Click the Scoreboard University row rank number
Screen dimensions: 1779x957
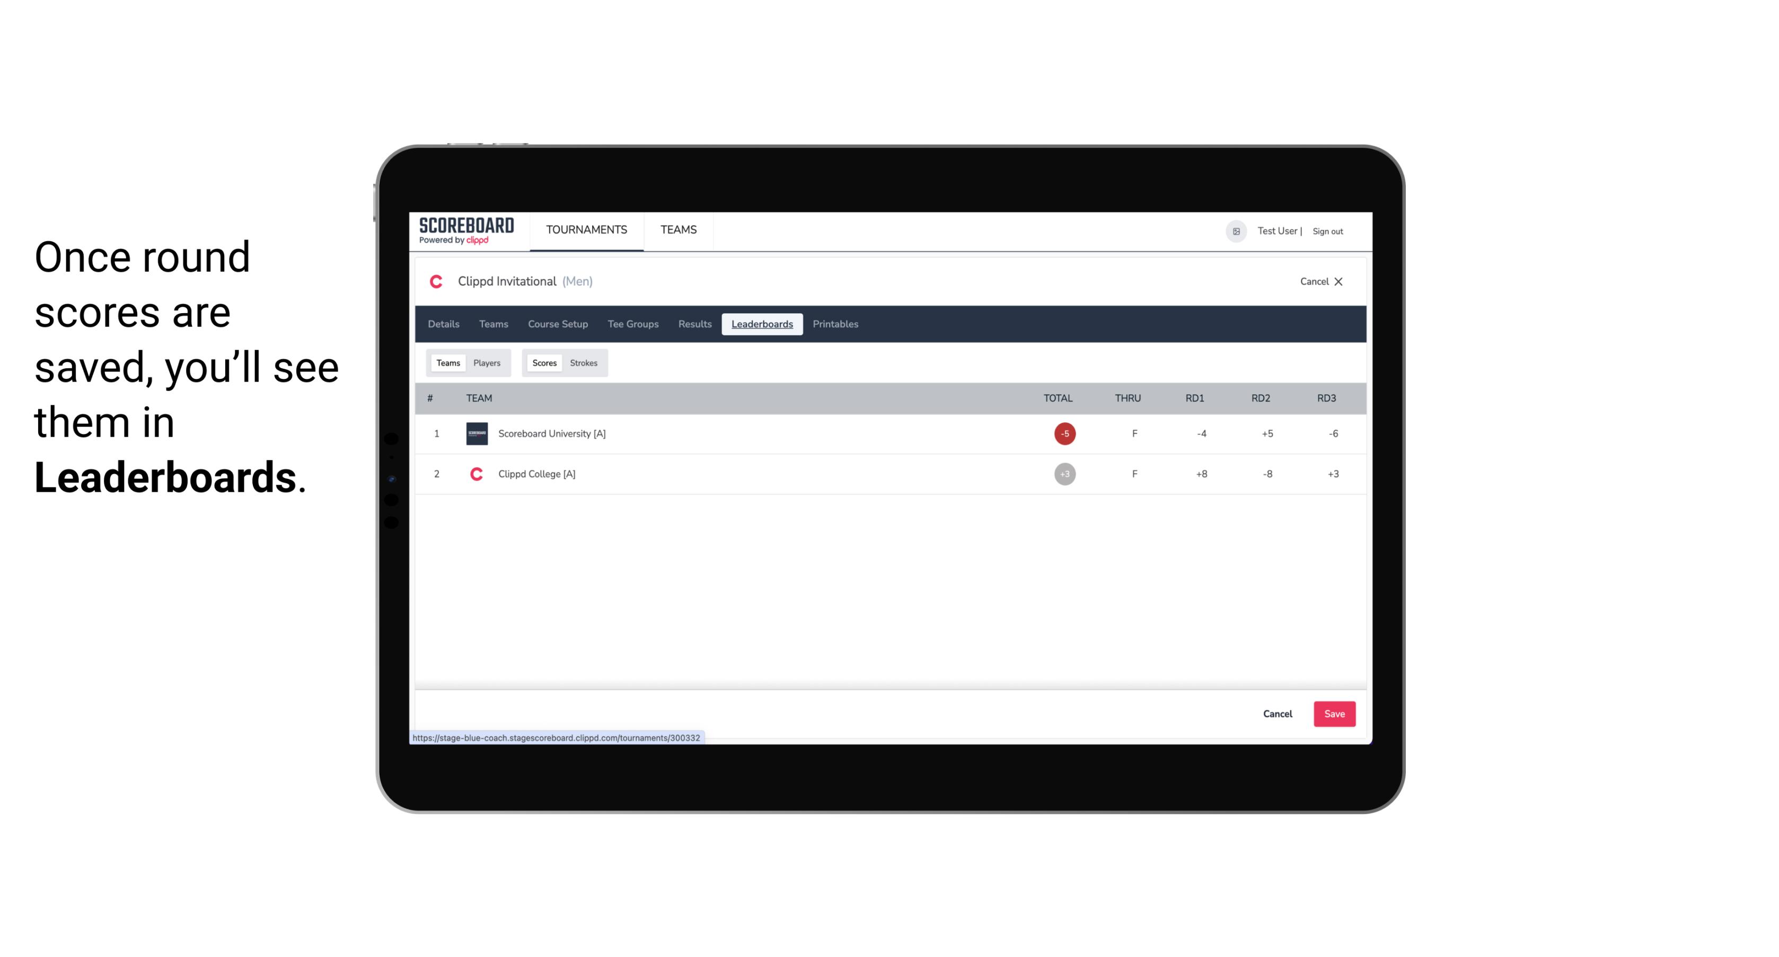[435, 432]
